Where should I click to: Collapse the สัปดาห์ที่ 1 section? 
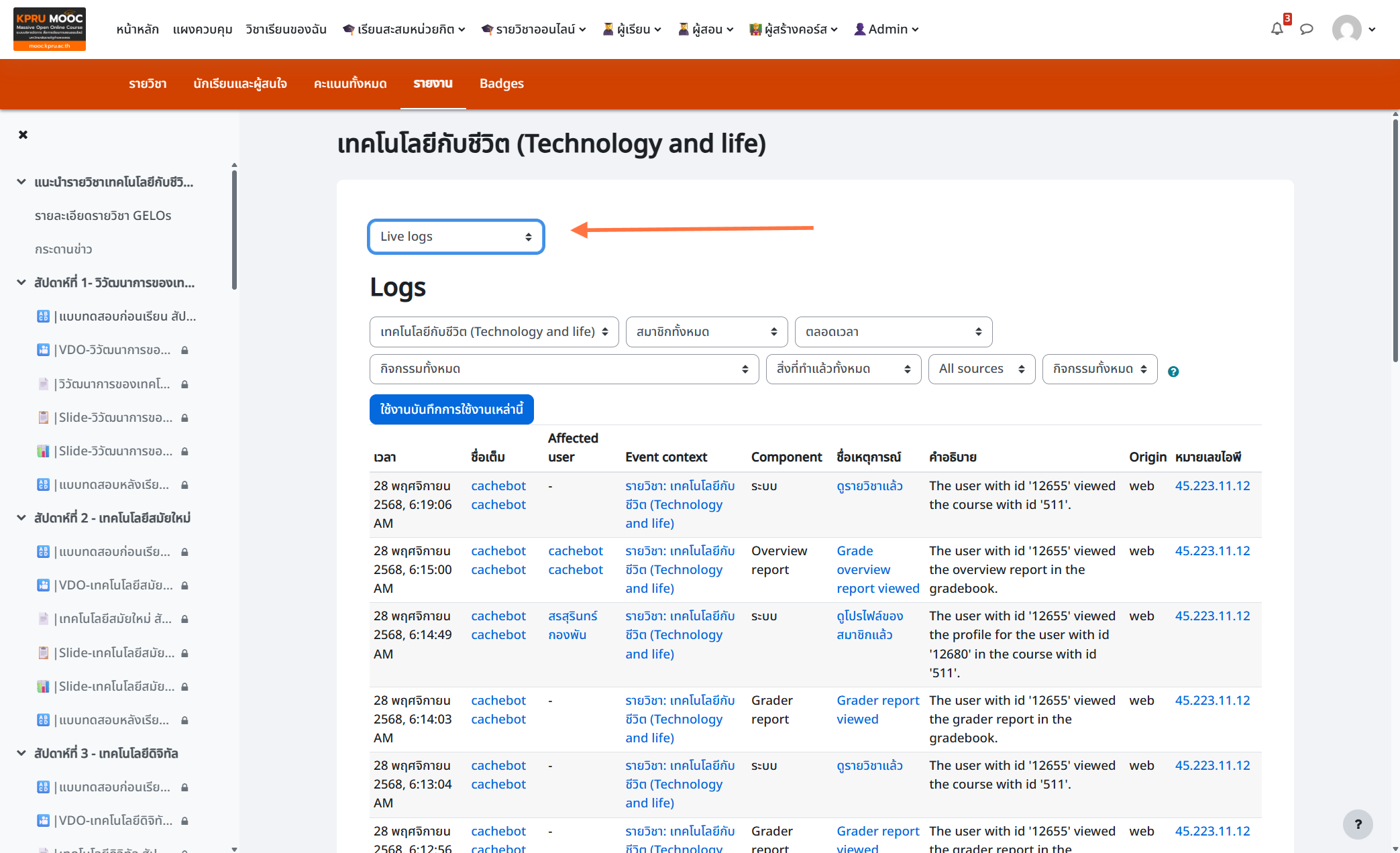click(x=21, y=282)
